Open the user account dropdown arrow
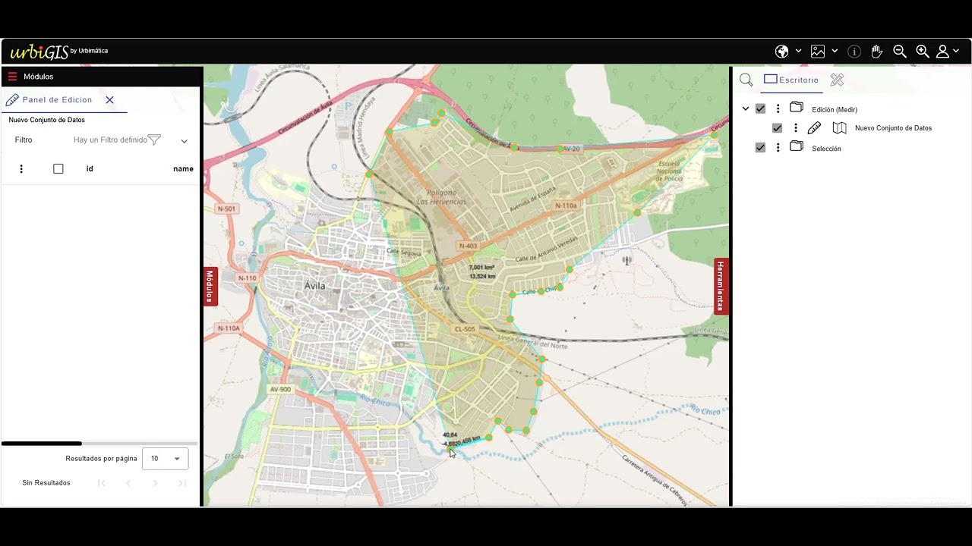972x546 pixels. (x=956, y=52)
